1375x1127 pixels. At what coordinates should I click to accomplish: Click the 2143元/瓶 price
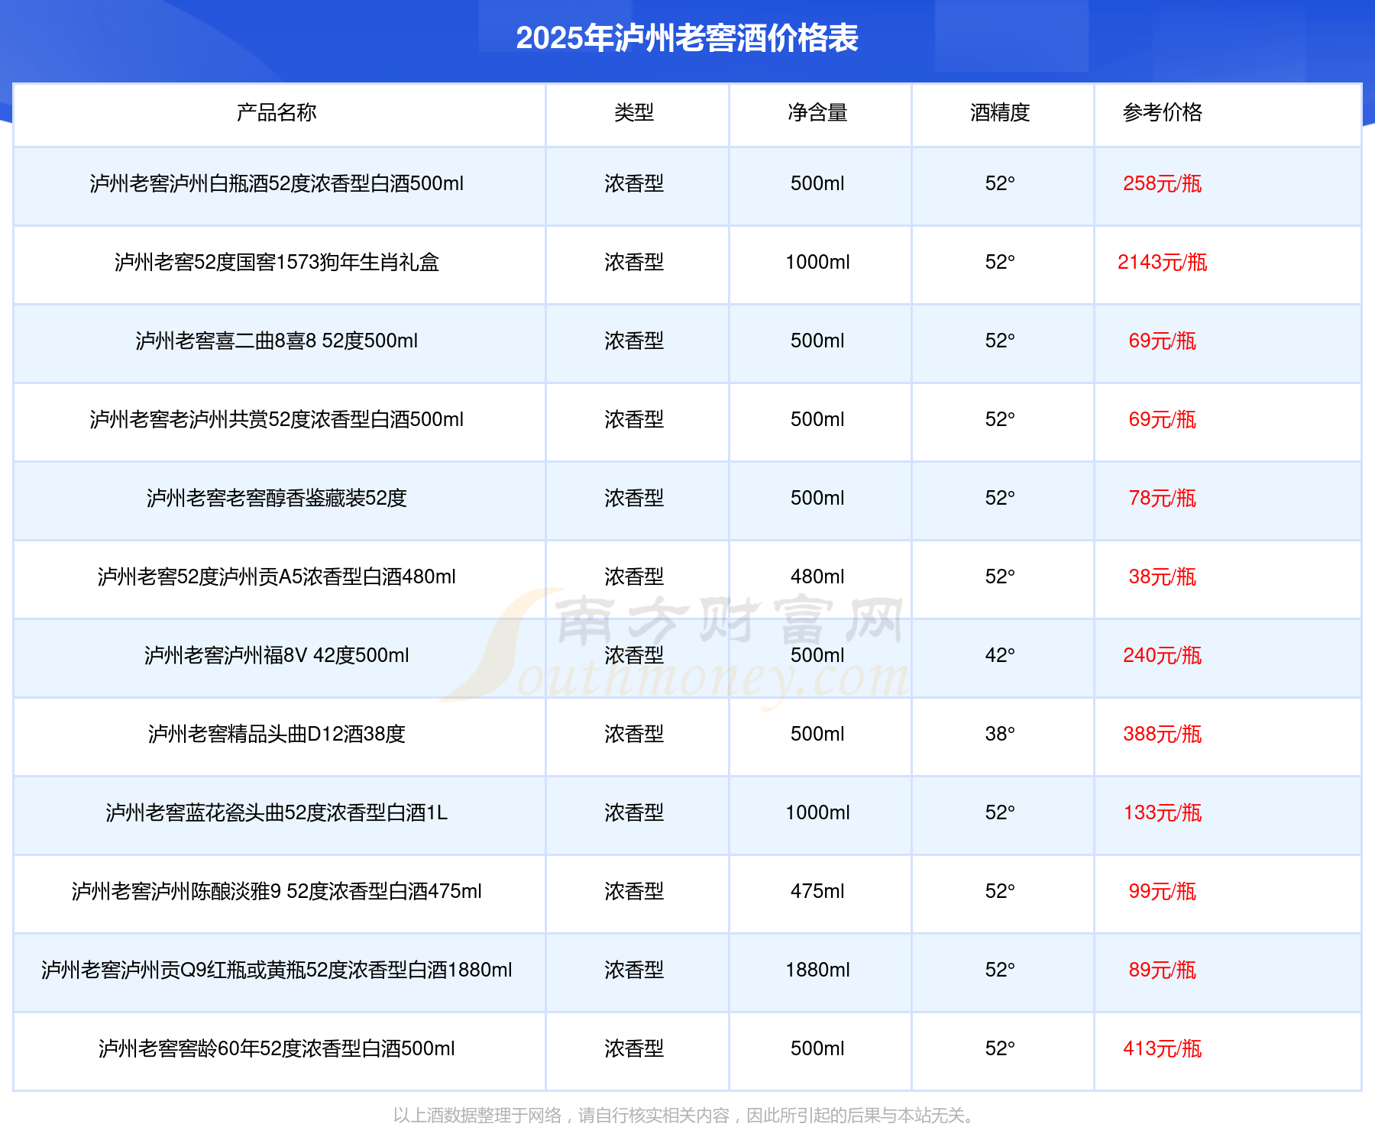pyautogui.click(x=1162, y=263)
